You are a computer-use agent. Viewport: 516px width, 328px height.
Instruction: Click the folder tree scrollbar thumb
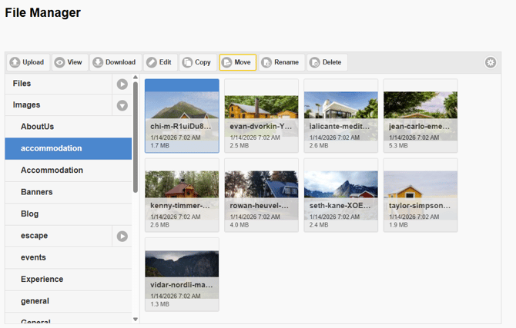(x=136, y=137)
